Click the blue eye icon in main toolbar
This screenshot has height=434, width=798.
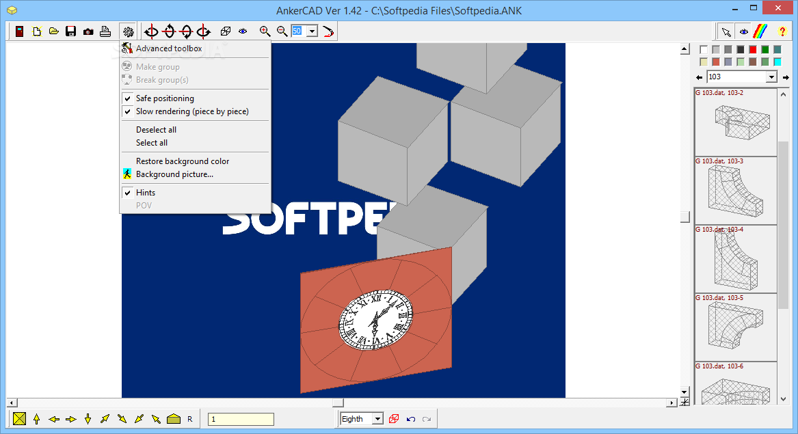[243, 31]
